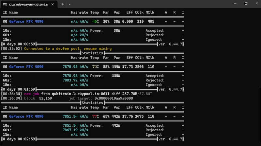Image resolution: width=261 pixels, height=146 pixels.
Task: Close the terminal window
Action: pos(257,3)
